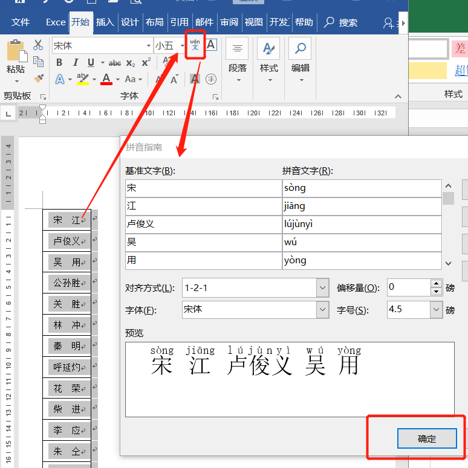Toggle Italic formatting

tap(76, 62)
